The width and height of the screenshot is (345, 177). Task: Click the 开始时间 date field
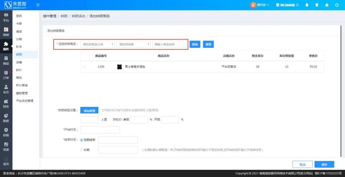[x=100, y=130]
